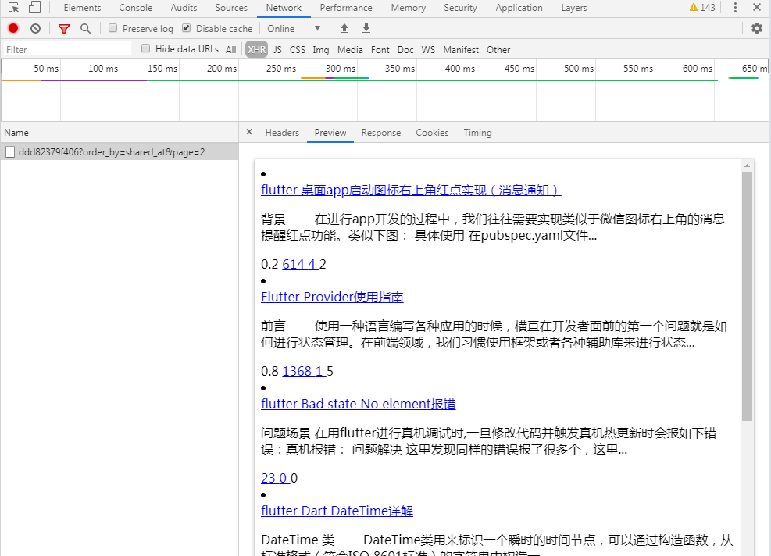Focus the Filter text input
This screenshot has height=556, width=771.
[x=67, y=50]
